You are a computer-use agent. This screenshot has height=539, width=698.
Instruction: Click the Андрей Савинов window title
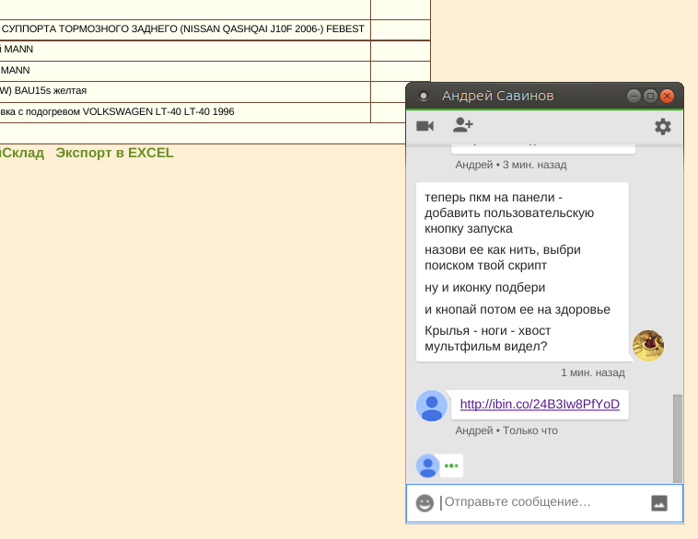497,96
